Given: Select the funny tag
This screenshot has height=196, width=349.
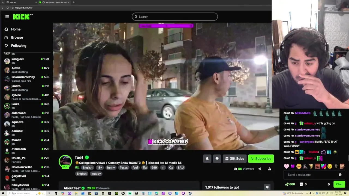Looking at the screenshot, I should click(x=111, y=167).
